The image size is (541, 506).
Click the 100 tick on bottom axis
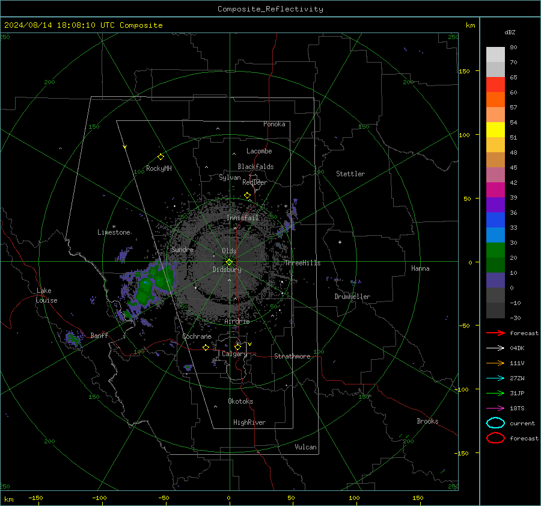[354, 498]
